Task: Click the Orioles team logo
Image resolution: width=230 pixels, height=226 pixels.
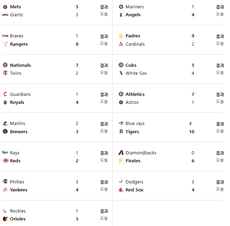Action: [5, 219]
